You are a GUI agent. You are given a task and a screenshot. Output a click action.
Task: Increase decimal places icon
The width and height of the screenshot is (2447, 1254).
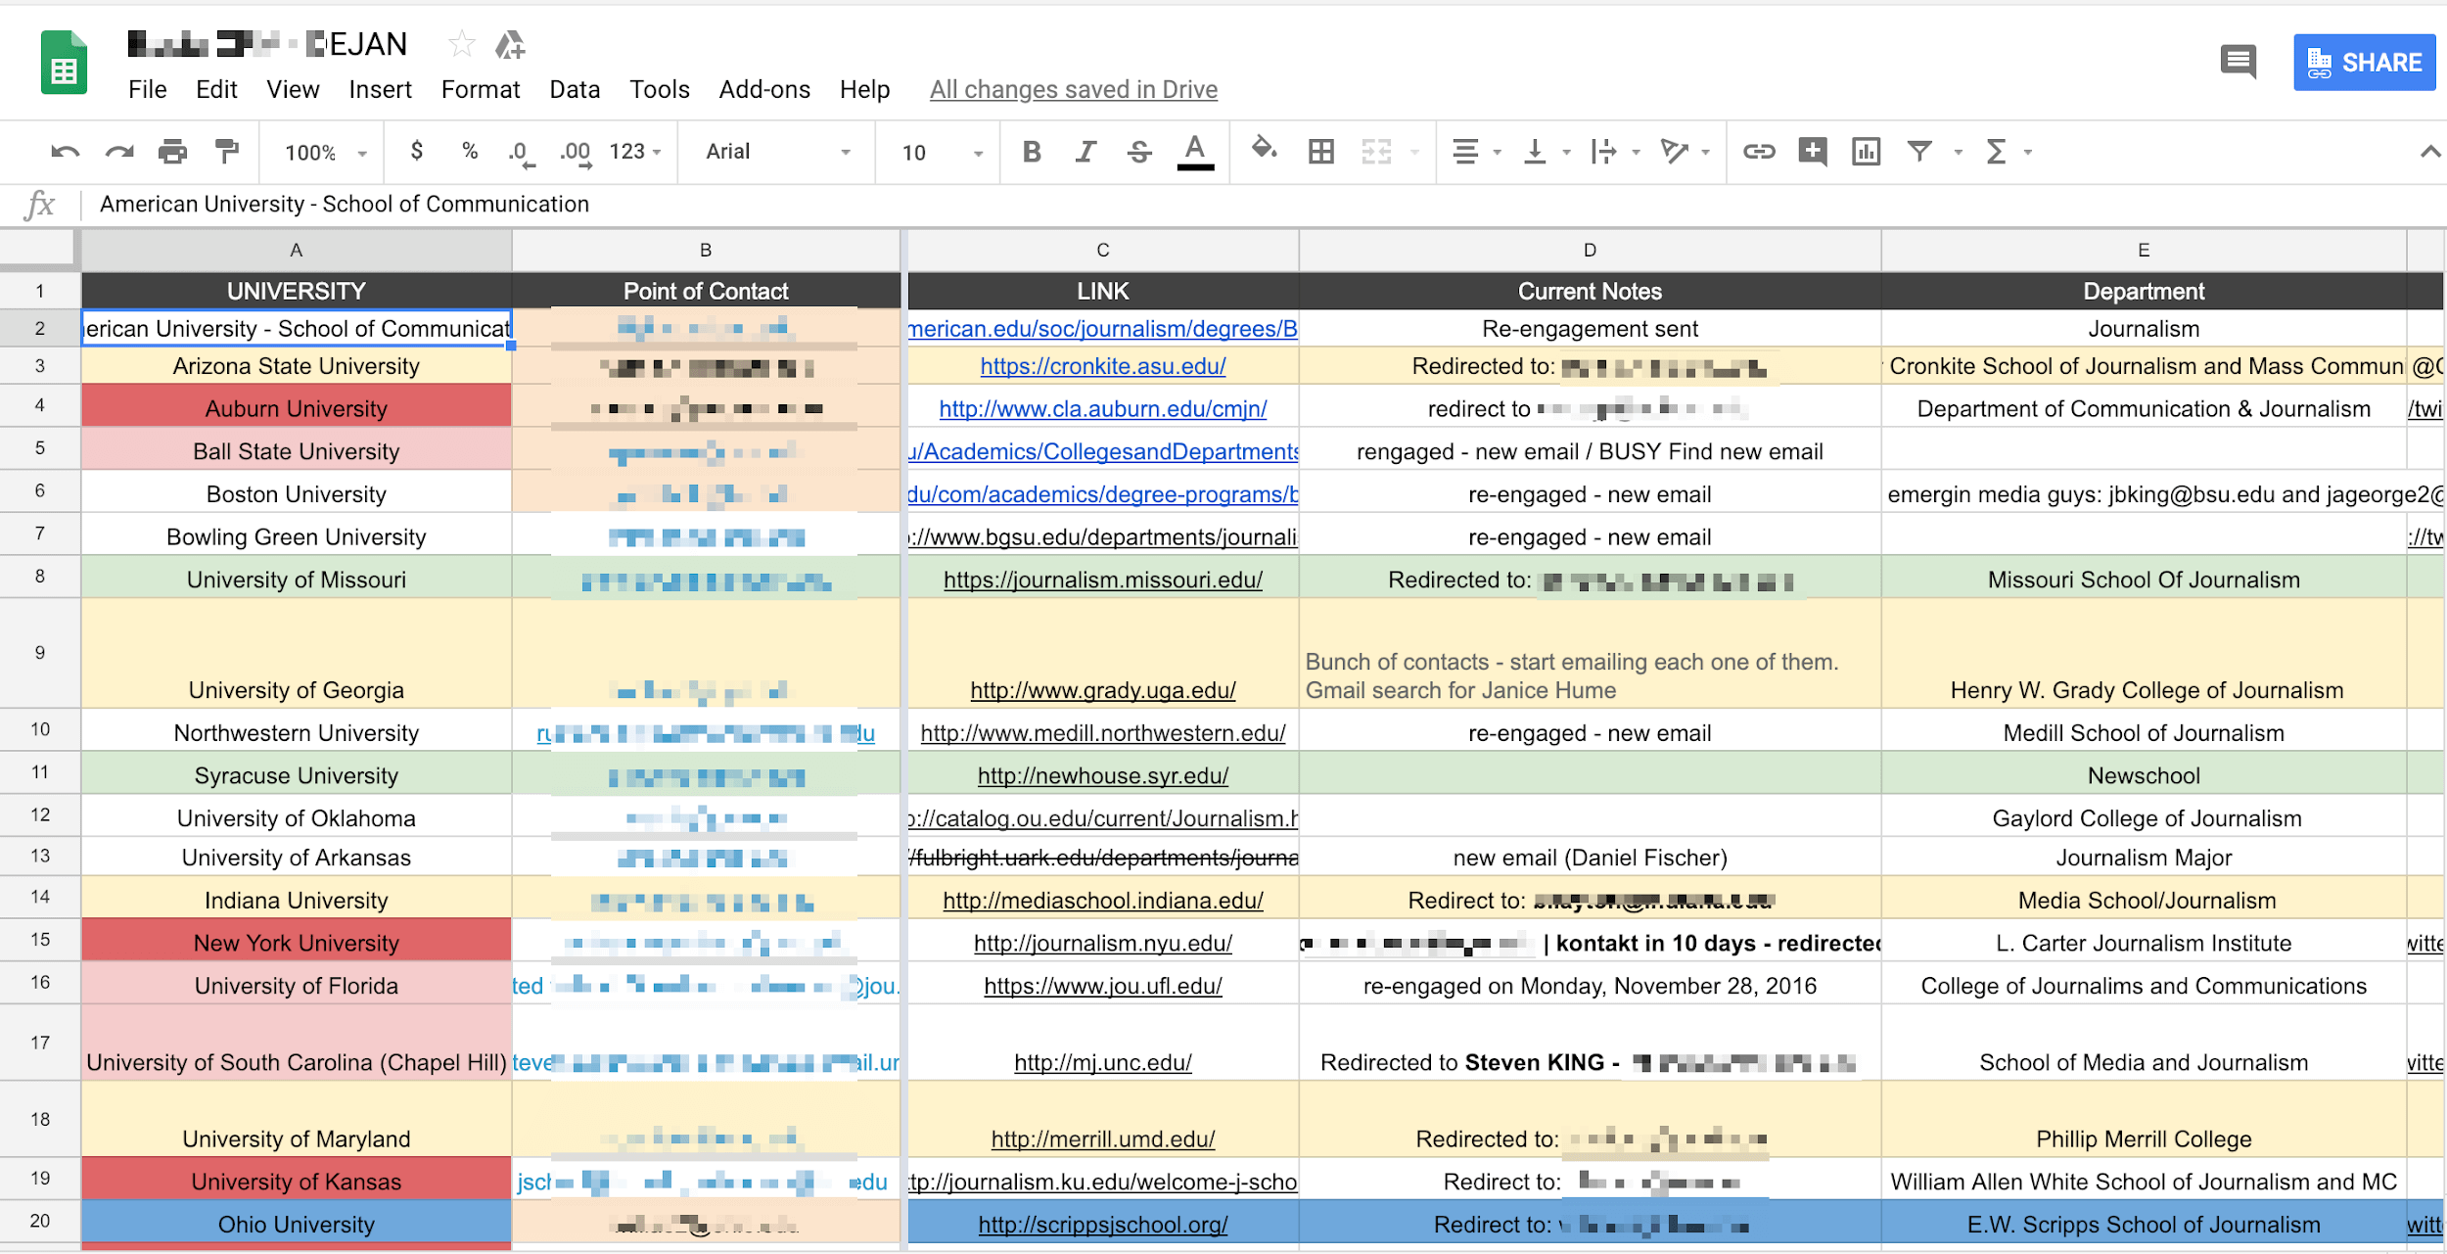pos(576,153)
